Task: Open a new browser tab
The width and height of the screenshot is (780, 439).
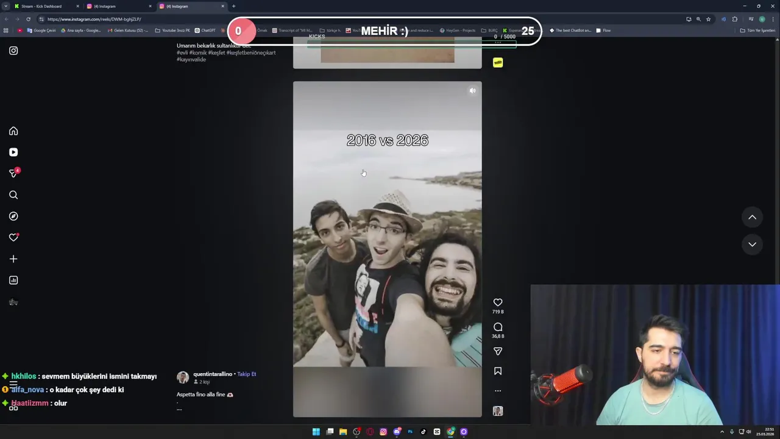Action: click(x=233, y=6)
